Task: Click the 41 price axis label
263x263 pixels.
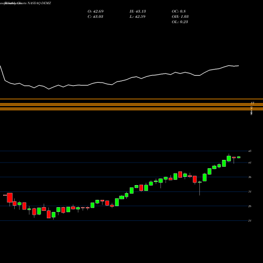Action: pyautogui.click(x=250, y=163)
